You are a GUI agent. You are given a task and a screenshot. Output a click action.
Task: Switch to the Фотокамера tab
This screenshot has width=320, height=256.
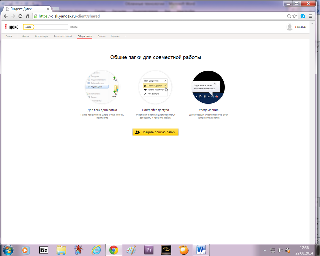pos(41,36)
